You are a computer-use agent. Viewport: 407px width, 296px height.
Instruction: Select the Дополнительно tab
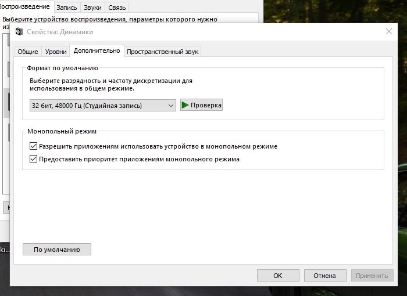(97, 50)
